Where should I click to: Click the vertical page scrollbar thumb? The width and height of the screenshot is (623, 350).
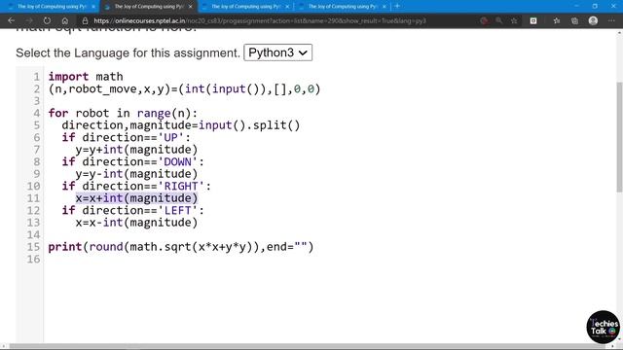[x=619, y=137]
